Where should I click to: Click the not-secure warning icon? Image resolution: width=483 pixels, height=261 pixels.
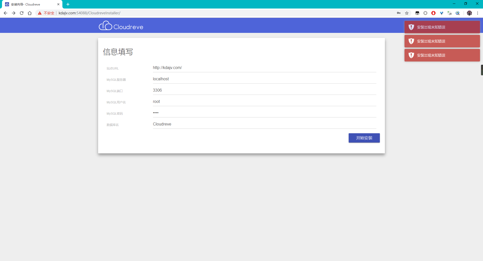(40, 13)
